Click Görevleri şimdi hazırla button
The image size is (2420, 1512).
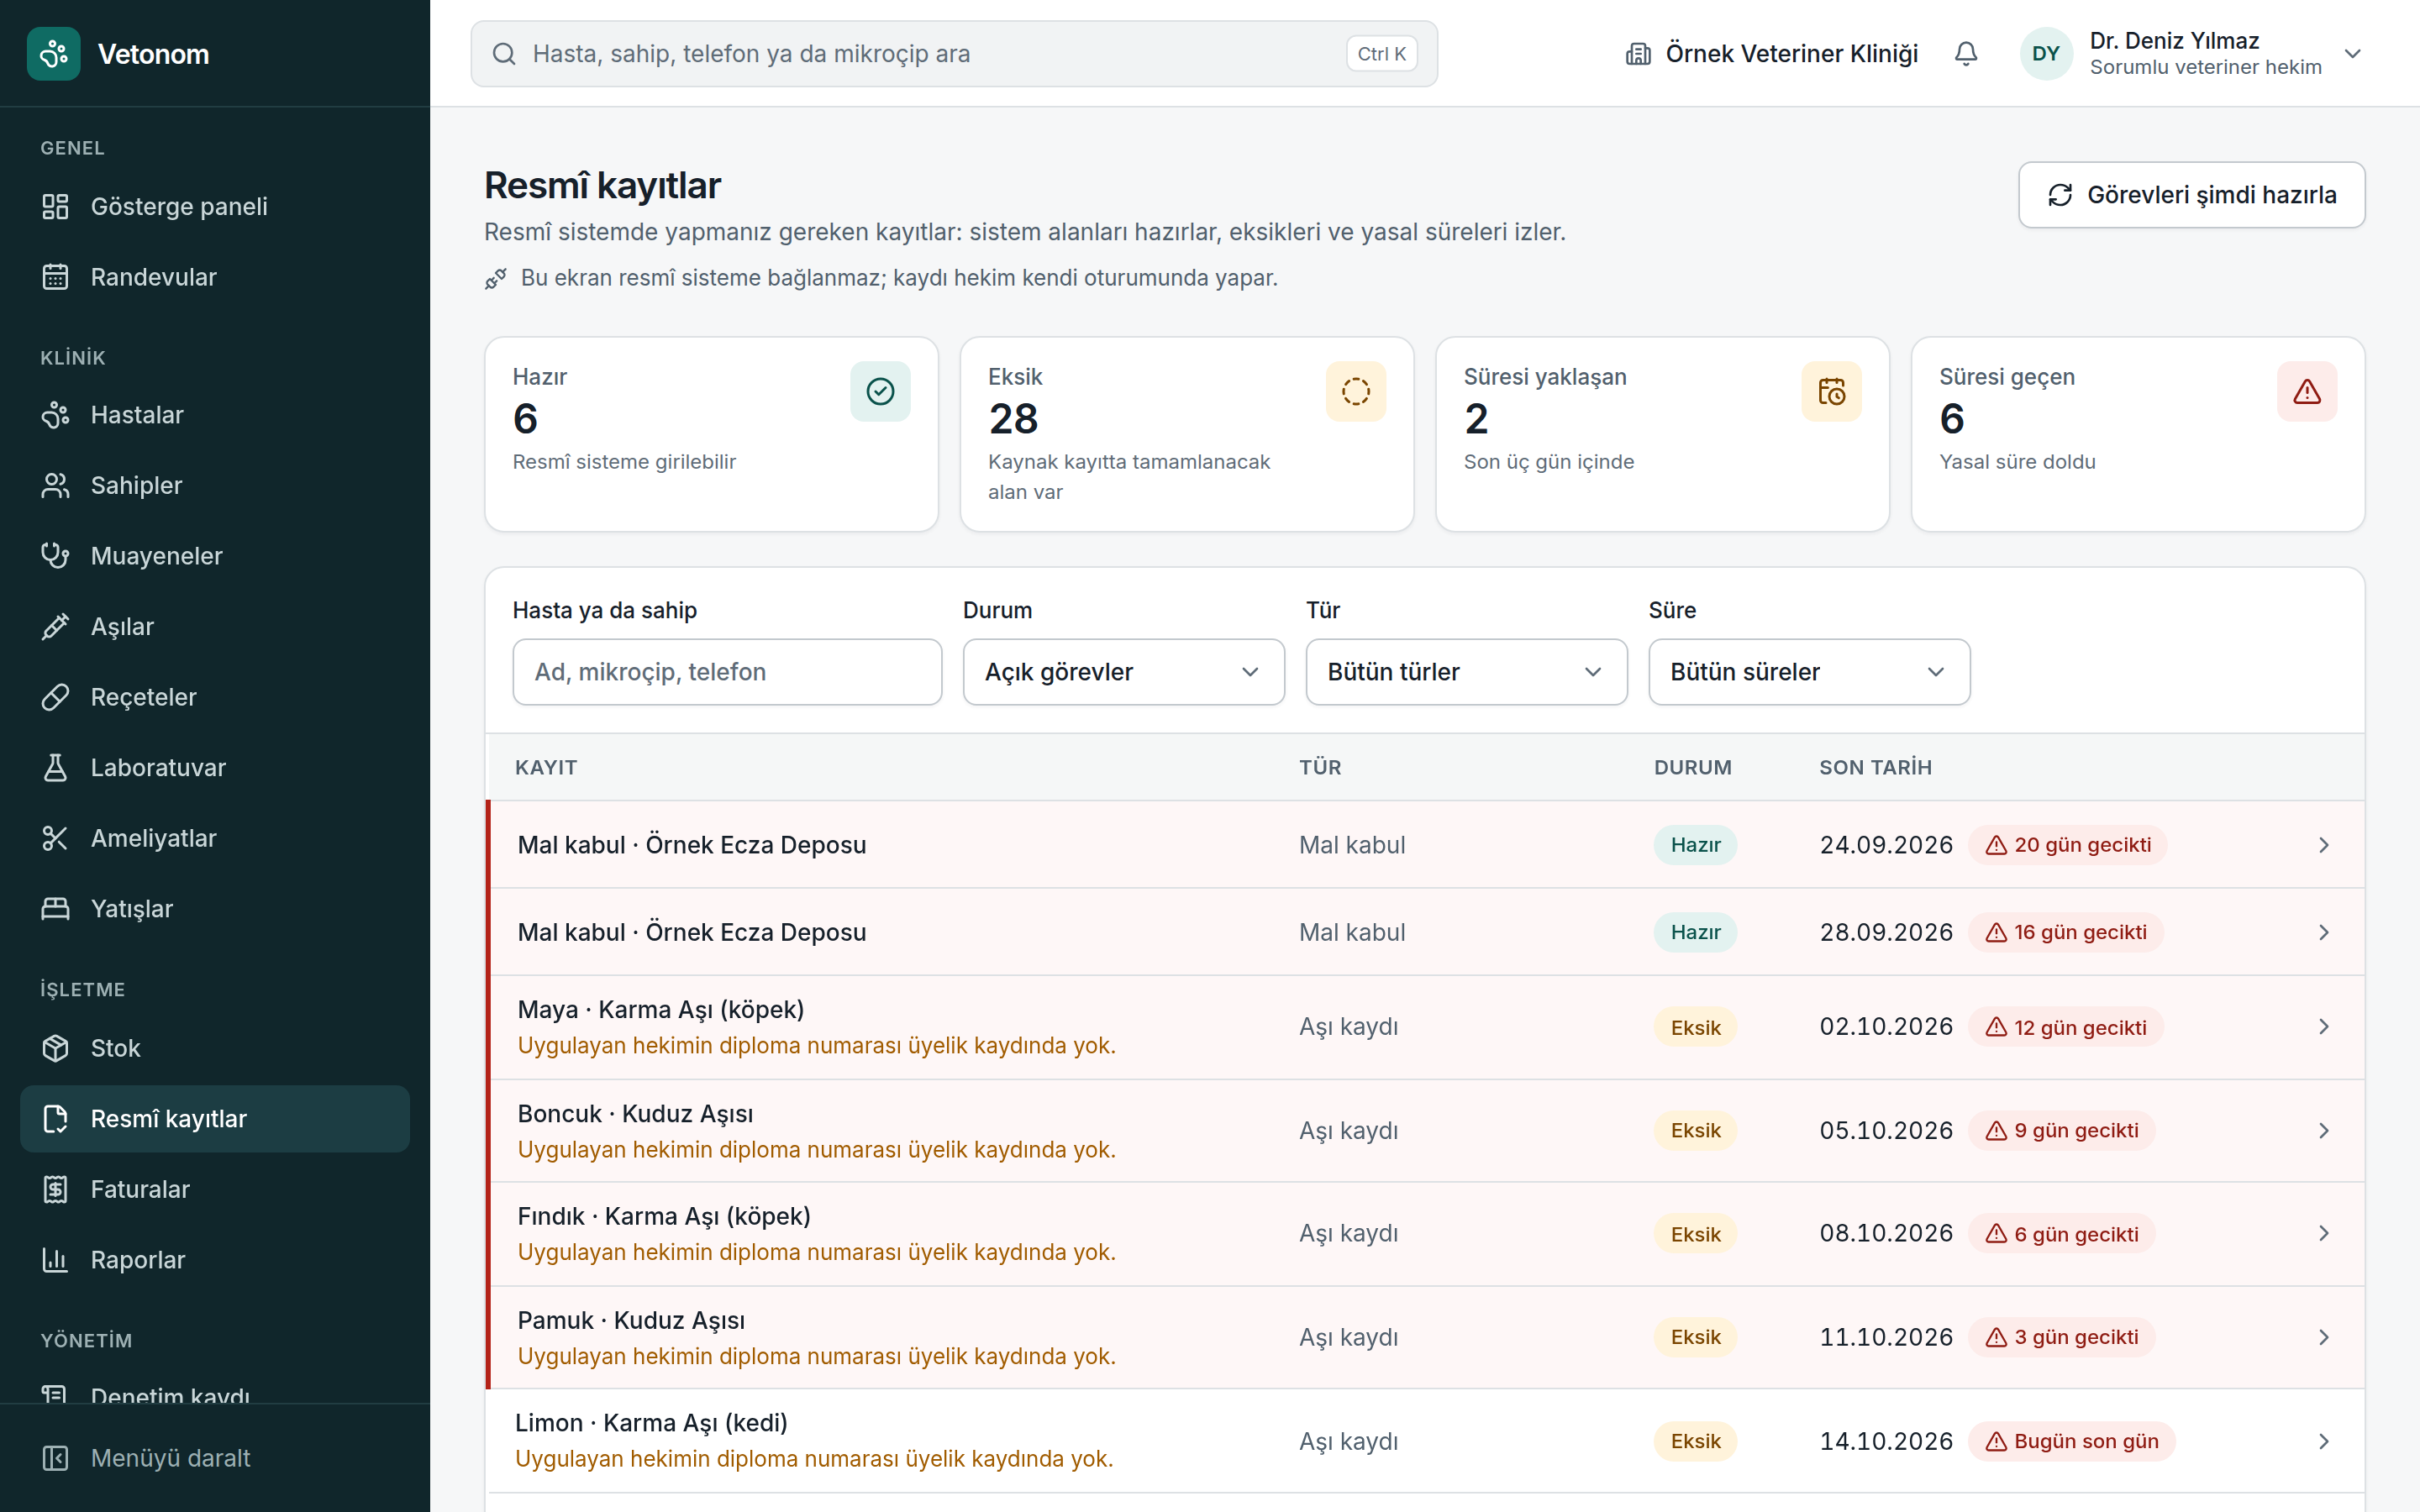2191,195
